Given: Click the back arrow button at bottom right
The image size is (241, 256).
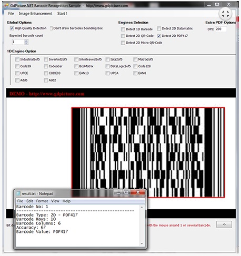Looking at the screenshot, I should pos(224,224).
